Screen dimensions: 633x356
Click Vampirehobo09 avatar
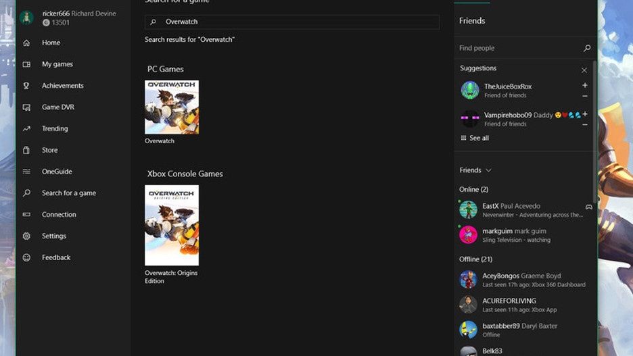click(470, 118)
